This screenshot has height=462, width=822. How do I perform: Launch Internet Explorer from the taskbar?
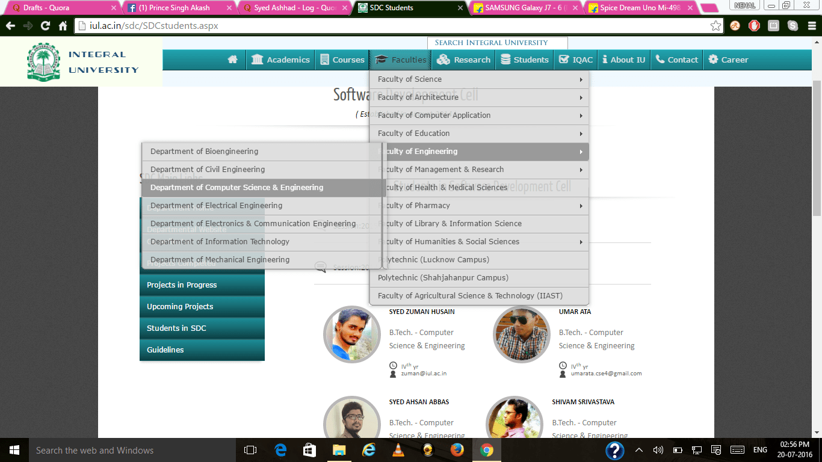tap(368, 450)
